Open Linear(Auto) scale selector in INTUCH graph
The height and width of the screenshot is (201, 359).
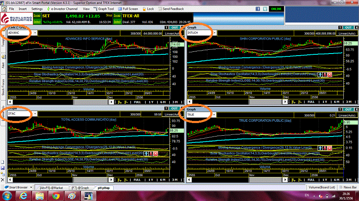(x=347, y=33)
